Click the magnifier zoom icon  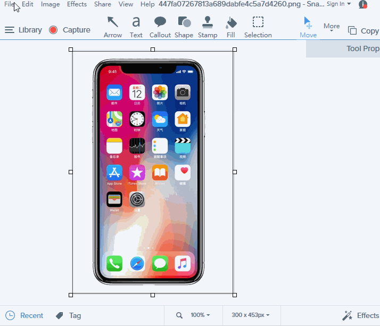[179, 315]
